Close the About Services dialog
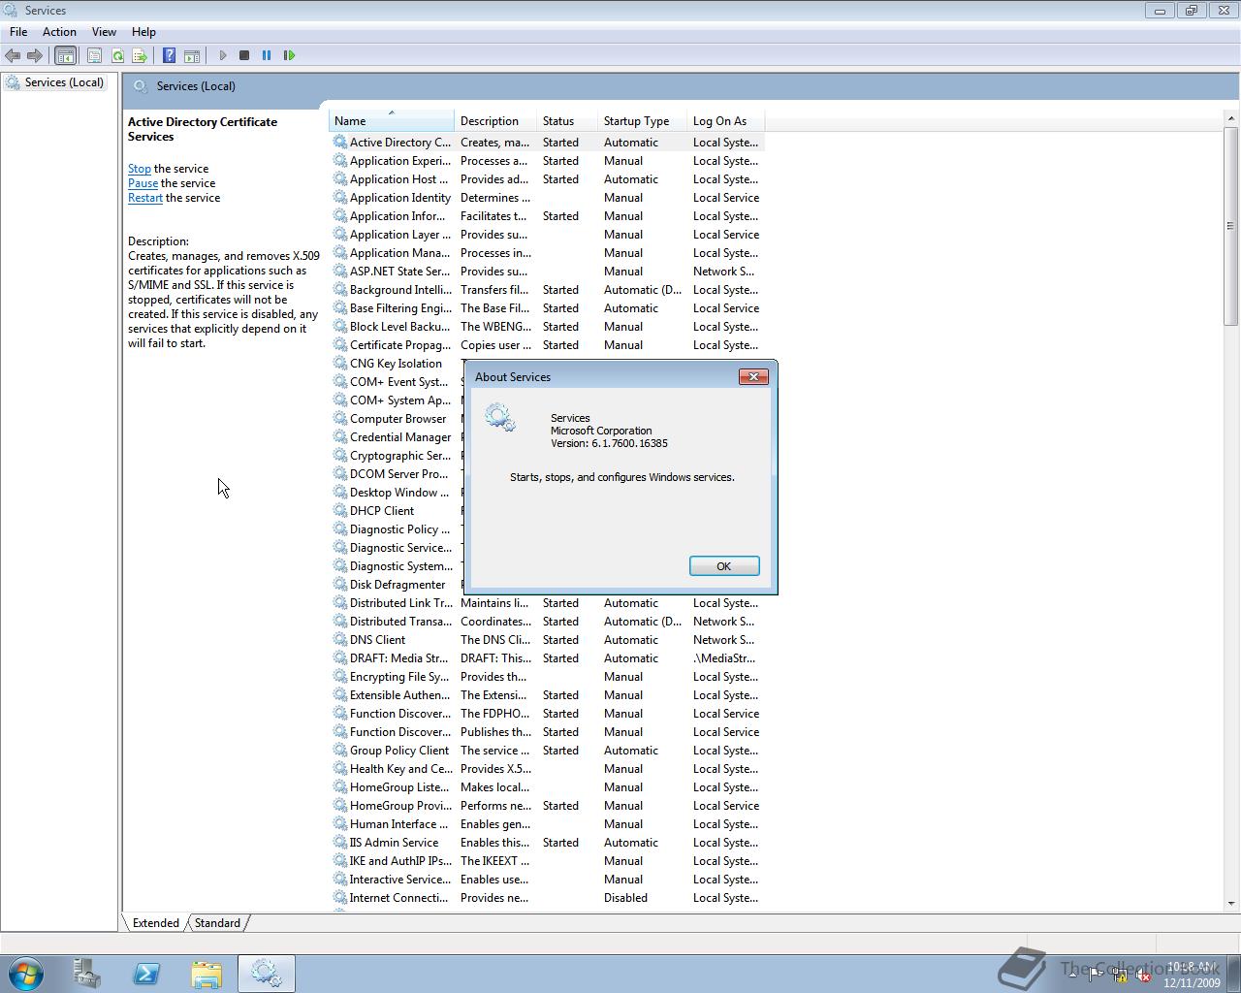Image resolution: width=1241 pixels, height=993 pixels. pos(753,376)
